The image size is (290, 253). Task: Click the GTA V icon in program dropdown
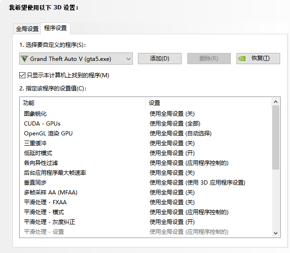[x=24, y=59]
